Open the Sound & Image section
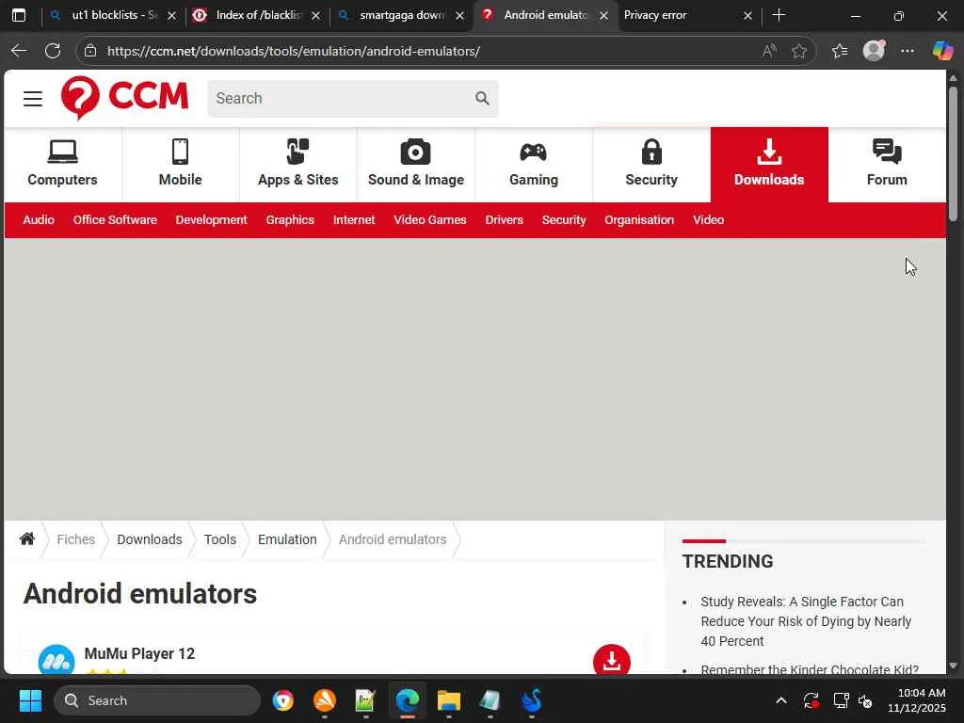This screenshot has width=964, height=723. pyautogui.click(x=415, y=164)
